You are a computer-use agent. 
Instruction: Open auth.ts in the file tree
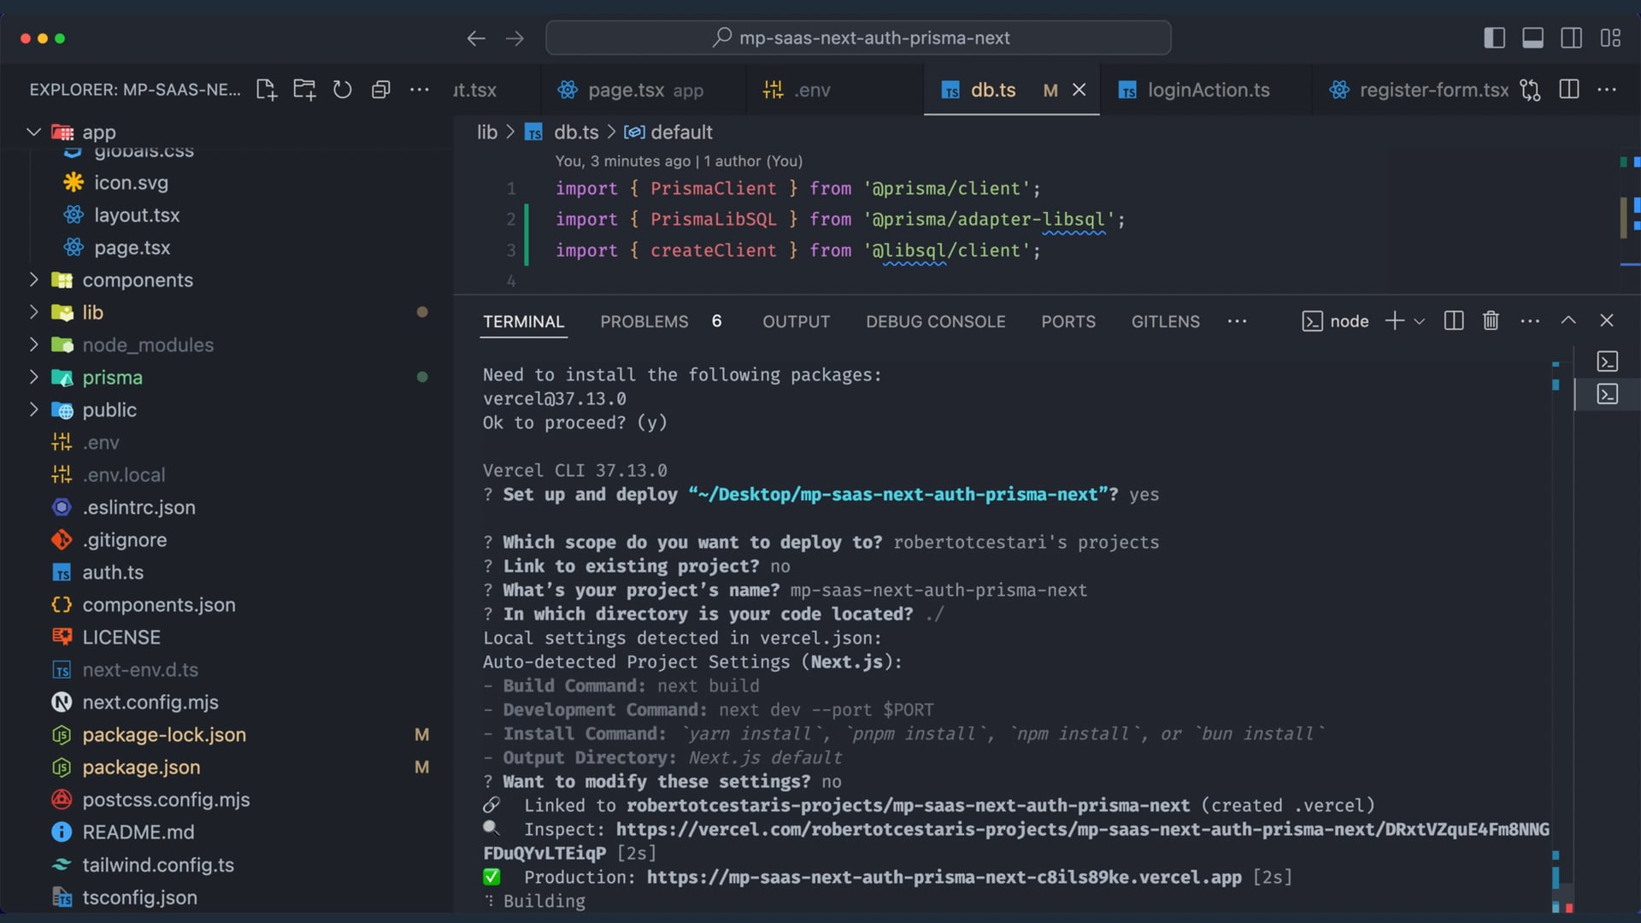click(x=113, y=572)
